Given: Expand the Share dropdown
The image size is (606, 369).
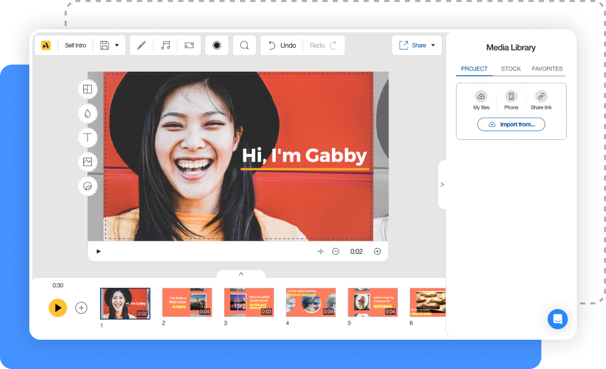Looking at the screenshot, I should click(432, 45).
